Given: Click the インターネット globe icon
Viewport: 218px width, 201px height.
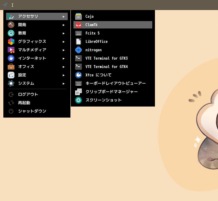Looking at the screenshot, I should click(x=11, y=58).
